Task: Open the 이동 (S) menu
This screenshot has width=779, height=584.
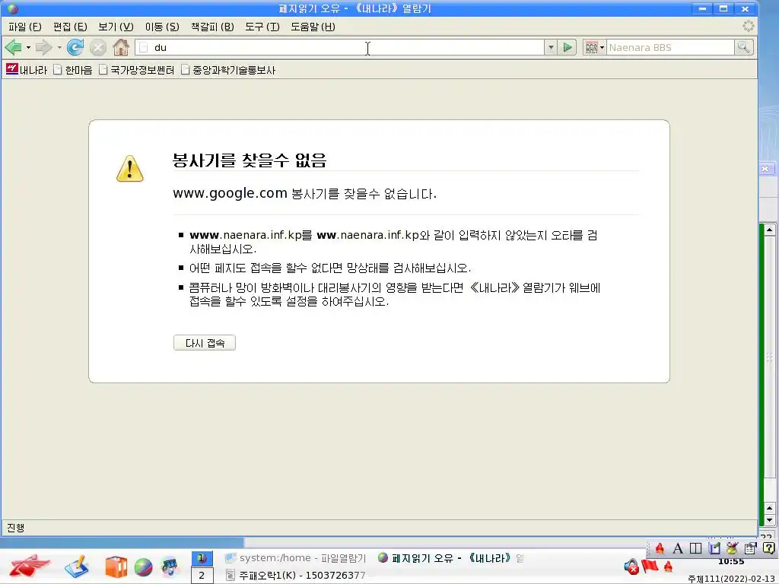Action: click(162, 27)
